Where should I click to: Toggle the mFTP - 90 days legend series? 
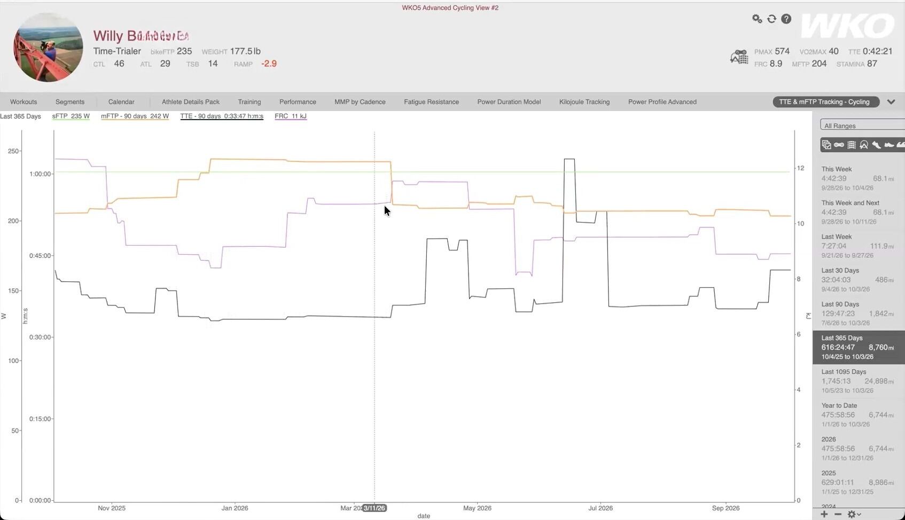tap(135, 116)
